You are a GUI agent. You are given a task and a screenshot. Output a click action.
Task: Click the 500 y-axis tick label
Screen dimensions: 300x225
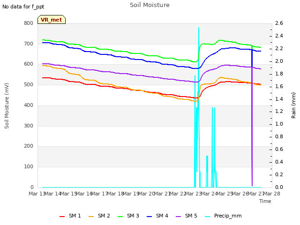(29, 84)
